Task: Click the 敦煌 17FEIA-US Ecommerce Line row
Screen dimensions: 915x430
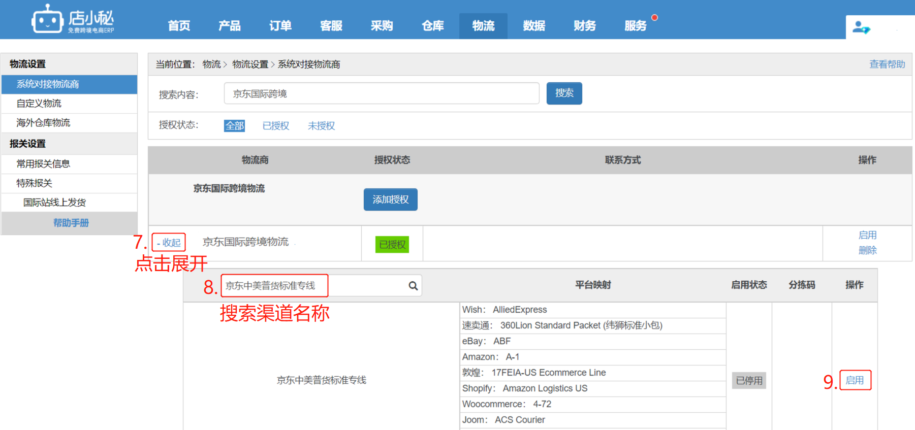Action: click(593, 373)
